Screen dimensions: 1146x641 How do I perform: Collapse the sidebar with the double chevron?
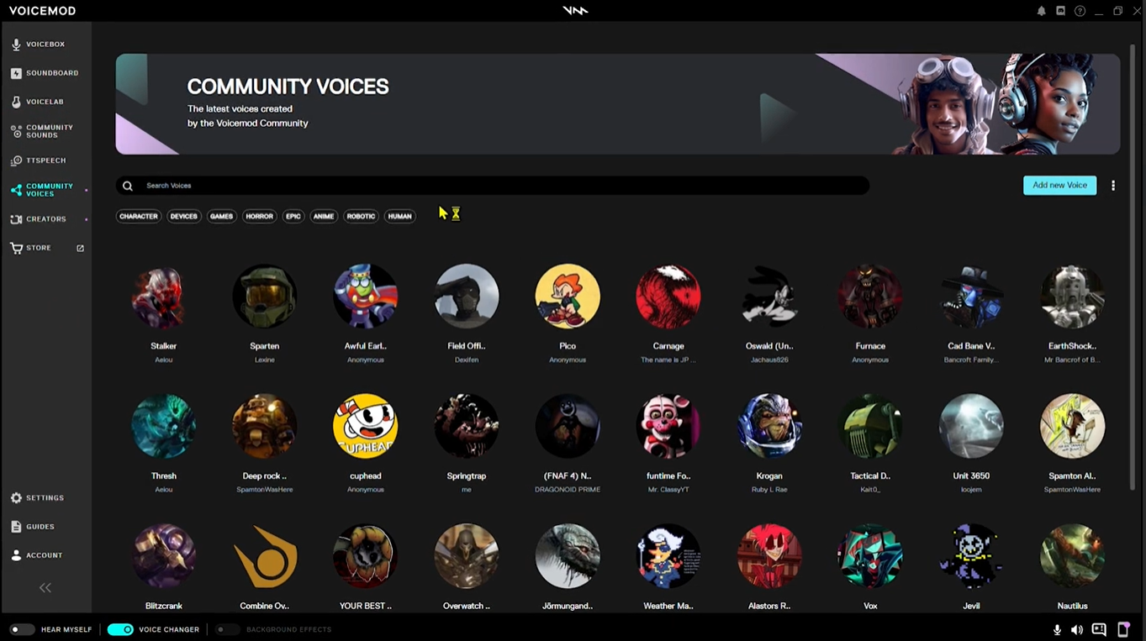coord(45,588)
